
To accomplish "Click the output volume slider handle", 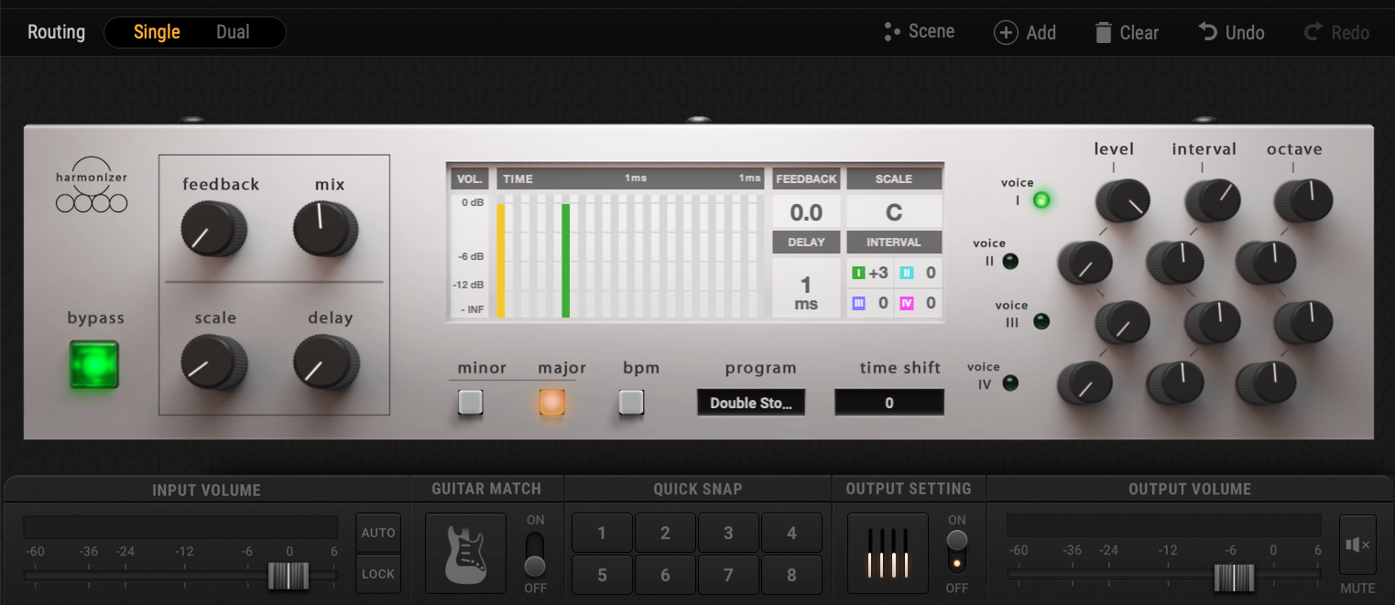I will [1234, 578].
